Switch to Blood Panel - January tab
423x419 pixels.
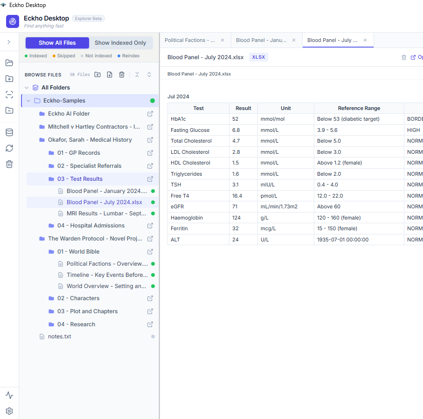pyautogui.click(x=261, y=40)
